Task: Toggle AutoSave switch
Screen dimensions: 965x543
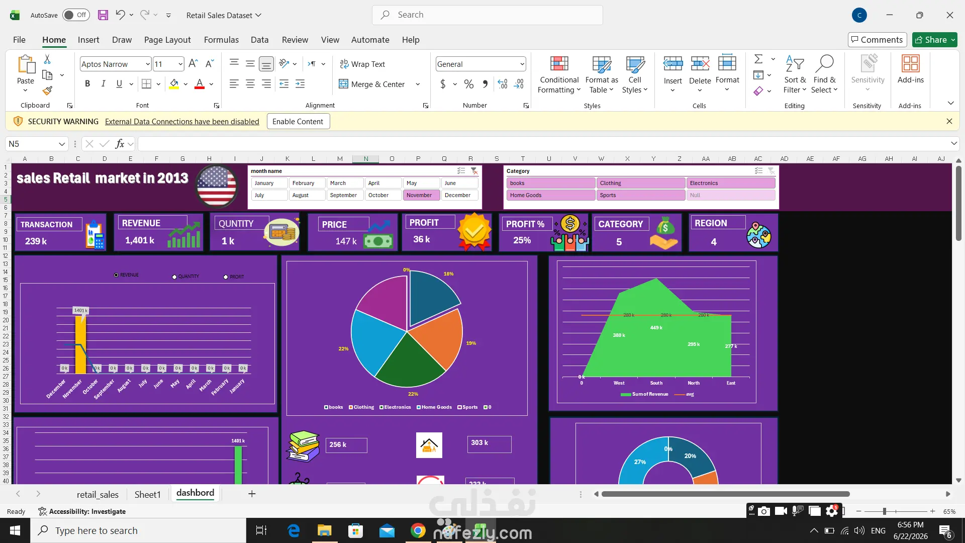Action: coord(76,15)
